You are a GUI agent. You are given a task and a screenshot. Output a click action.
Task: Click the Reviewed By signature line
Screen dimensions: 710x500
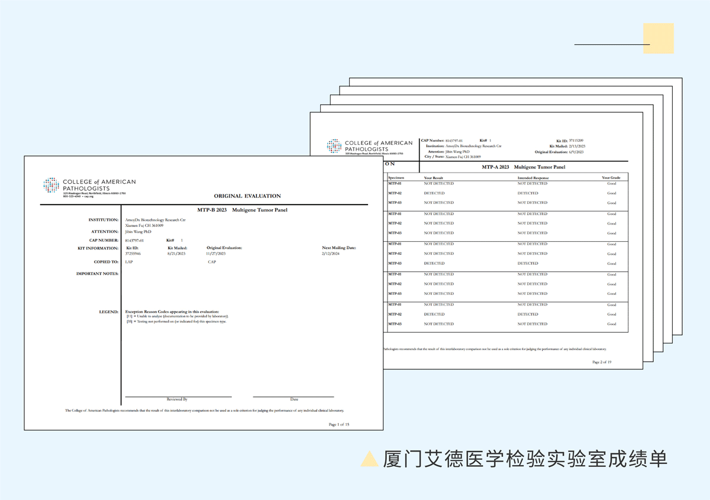coord(177,397)
